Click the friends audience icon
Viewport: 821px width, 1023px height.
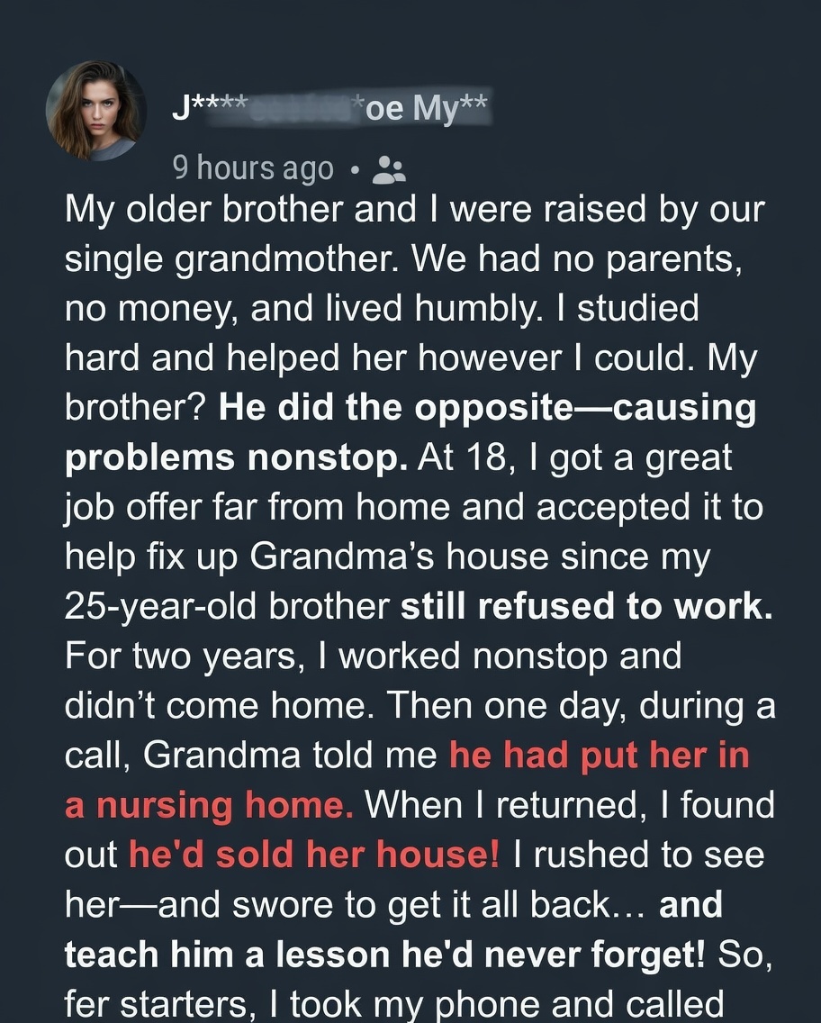(390, 167)
